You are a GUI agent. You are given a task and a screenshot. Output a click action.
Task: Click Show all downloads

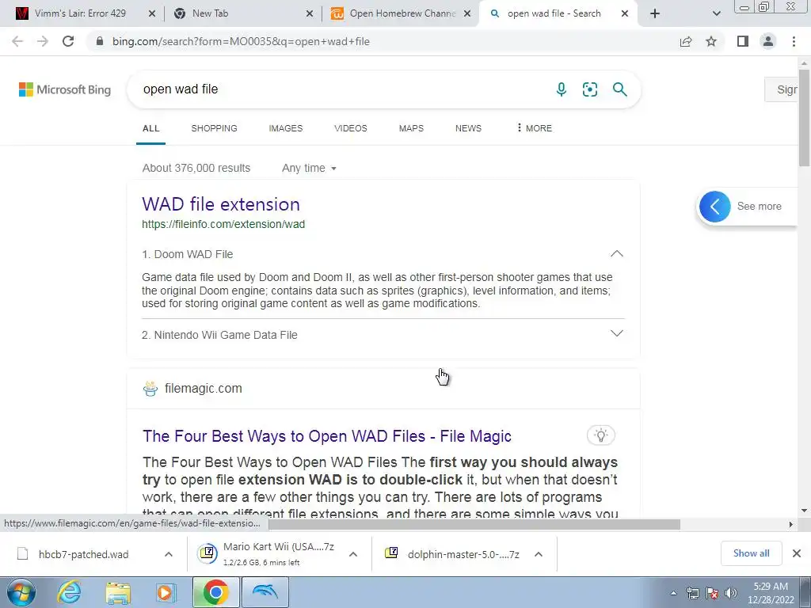coord(751,553)
